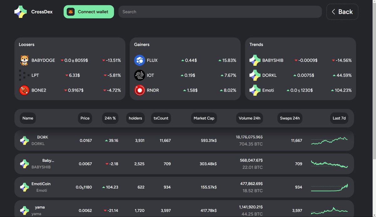Click DORK price 0.0167
The image size is (376, 217).
(x=86, y=141)
